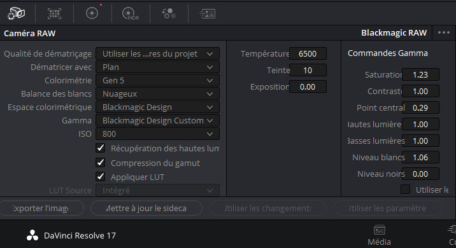Click the Caméra RAW panel title
456x248 pixels.
point(30,33)
